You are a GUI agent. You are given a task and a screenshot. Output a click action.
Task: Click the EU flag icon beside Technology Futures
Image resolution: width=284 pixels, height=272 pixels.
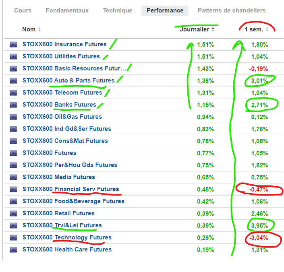(x=13, y=238)
